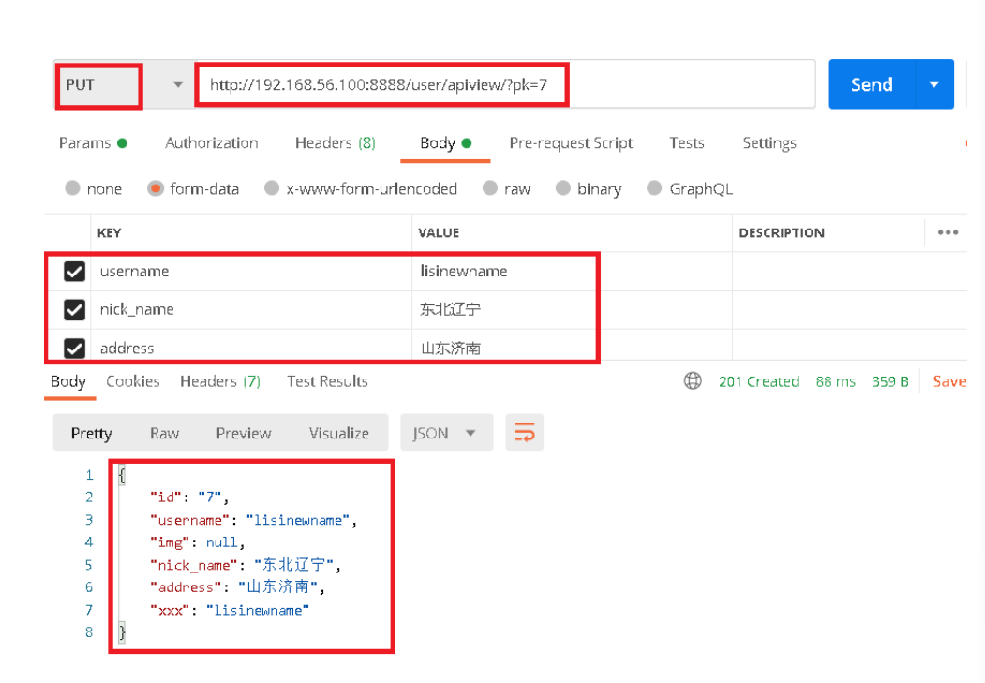Uncheck the address row checkbox

pyautogui.click(x=74, y=348)
